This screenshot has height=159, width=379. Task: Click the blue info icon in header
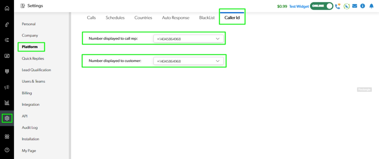[x=363, y=6]
